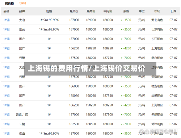181x138 pixels.
Task: Click the 市场 column header
Action: tap(157, 11)
